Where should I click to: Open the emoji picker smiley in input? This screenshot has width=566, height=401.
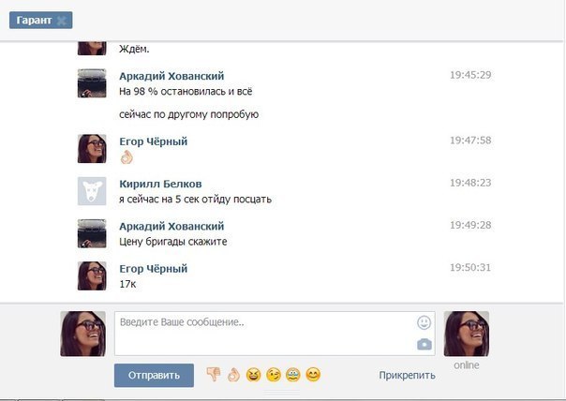[424, 322]
